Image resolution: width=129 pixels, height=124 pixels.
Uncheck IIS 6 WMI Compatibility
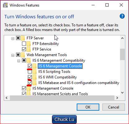[x=30, y=77]
